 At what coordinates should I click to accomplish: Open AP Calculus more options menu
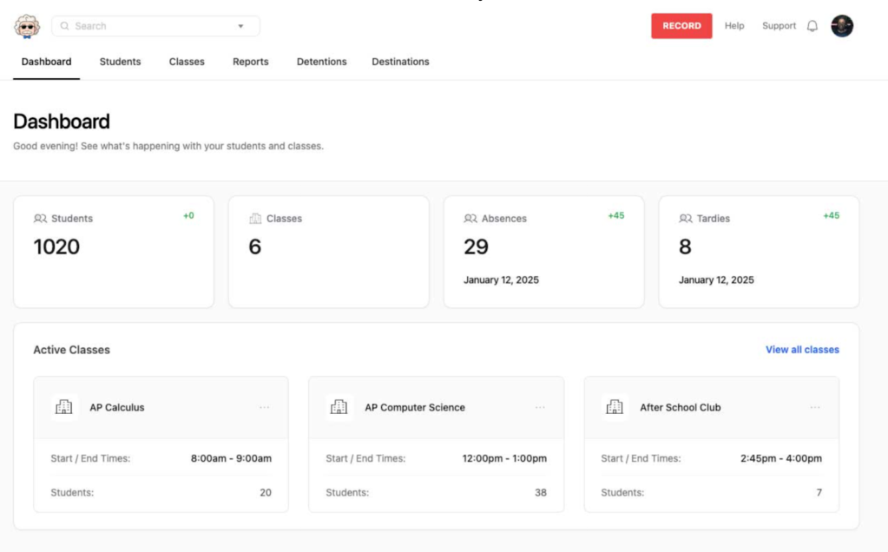coord(264,407)
